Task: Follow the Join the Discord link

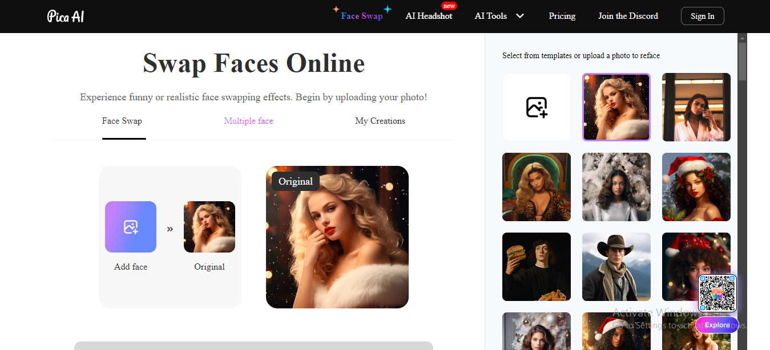Action: [x=628, y=16]
